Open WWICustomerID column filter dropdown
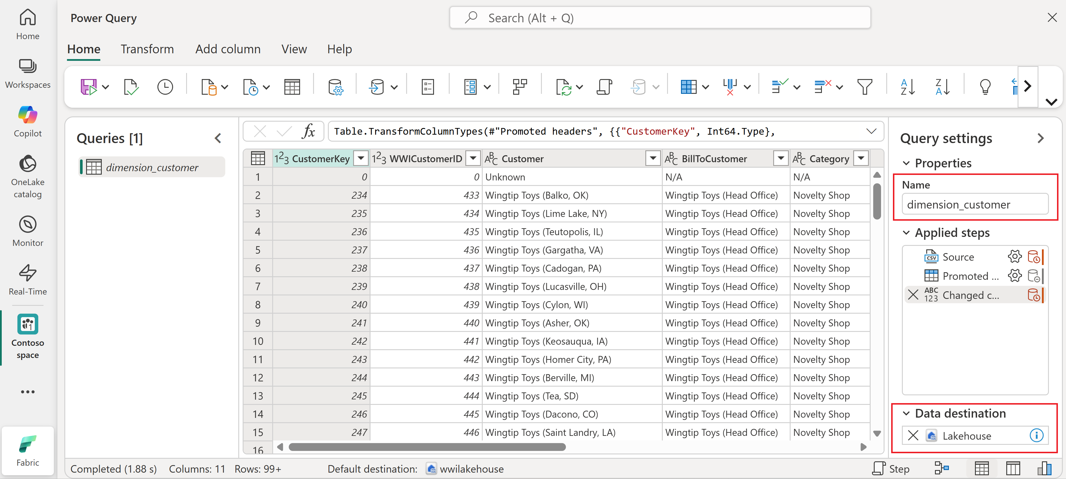This screenshot has height=479, width=1066. [x=473, y=158]
